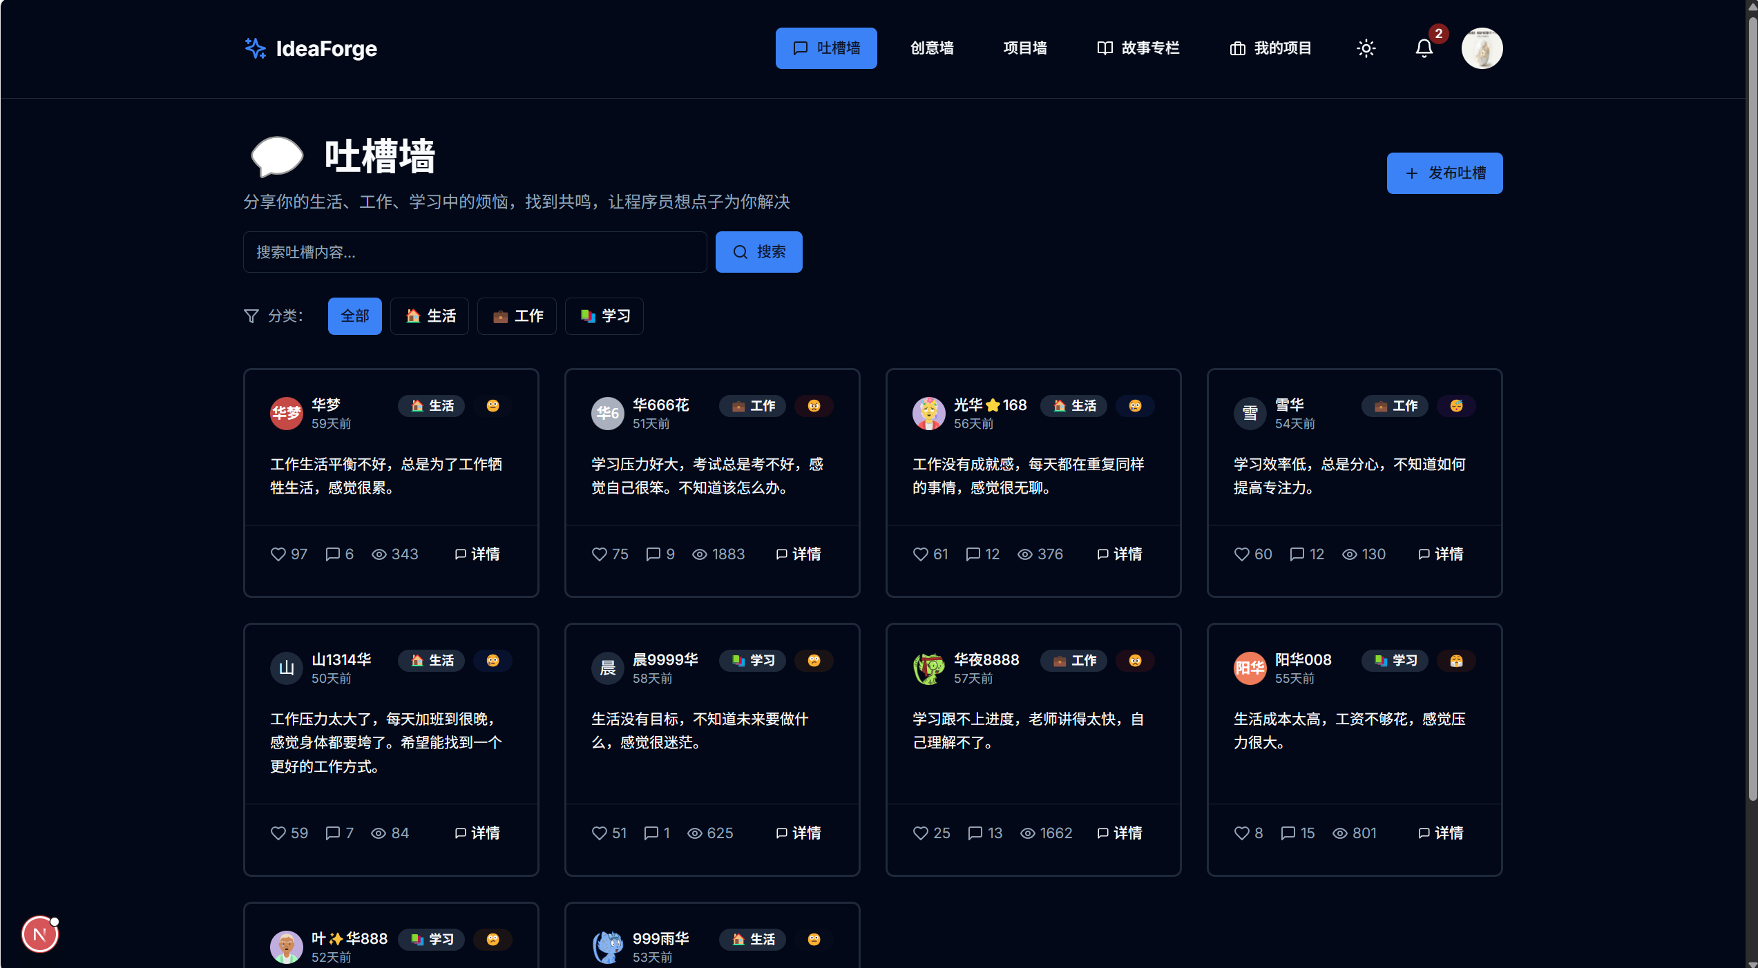Click the IdeaForge sparkle logo icon
1758x968 pixels.
tap(255, 48)
